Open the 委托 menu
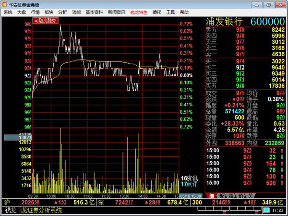Screen dimensions: 288x216 pyautogui.click(x=157, y=12)
